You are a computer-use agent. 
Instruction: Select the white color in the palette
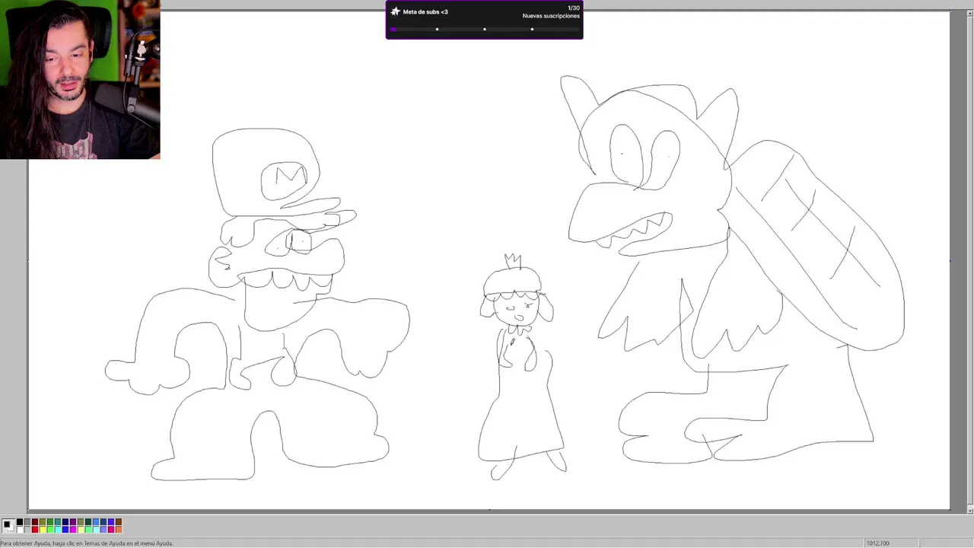click(20, 530)
